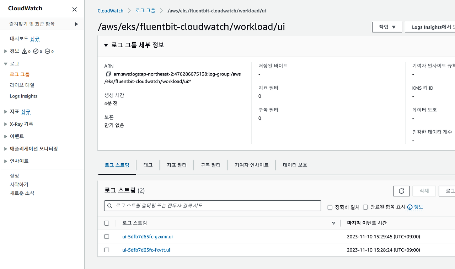455x269 pixels.
Task: Click the log stream filter search field
Action: pyautogui.click(x=213, y=206)
